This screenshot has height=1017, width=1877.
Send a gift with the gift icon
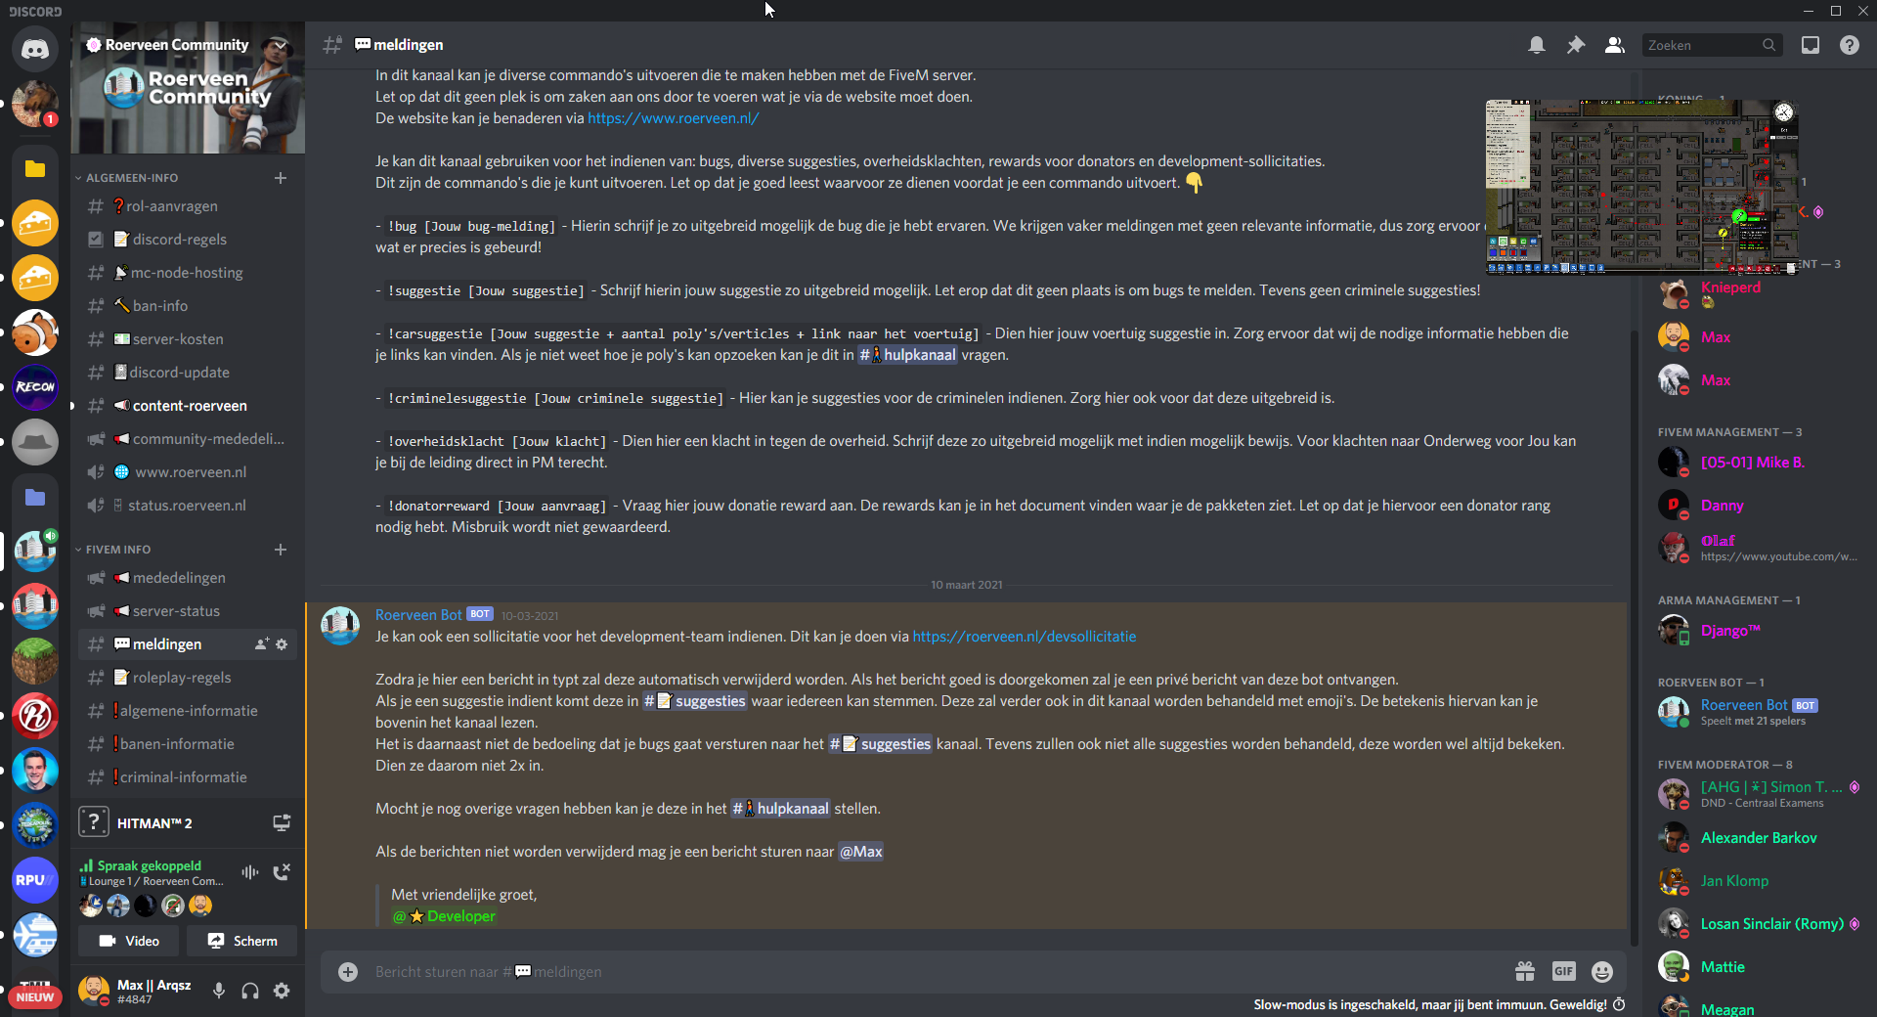pos(1525,971)
